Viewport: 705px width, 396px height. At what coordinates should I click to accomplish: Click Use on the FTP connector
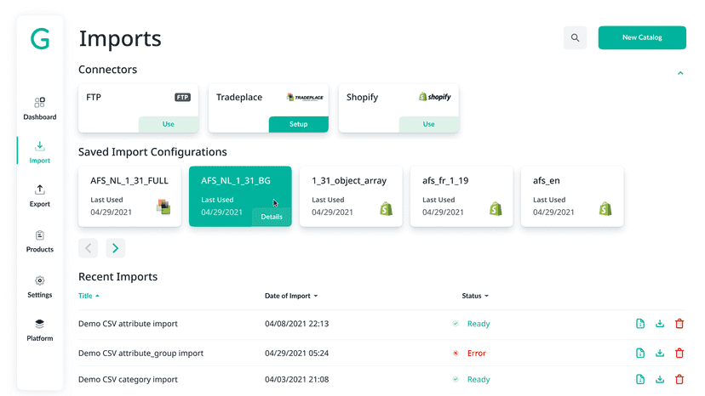click(x=168, y=124)
